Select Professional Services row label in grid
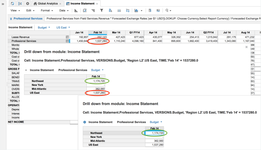This screenshot has height=150, width=261. 24,41
